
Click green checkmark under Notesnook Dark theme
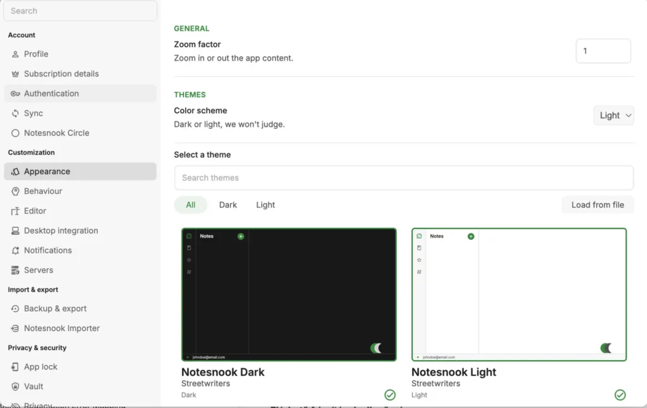pyautogui.click(x=390, y=395)
